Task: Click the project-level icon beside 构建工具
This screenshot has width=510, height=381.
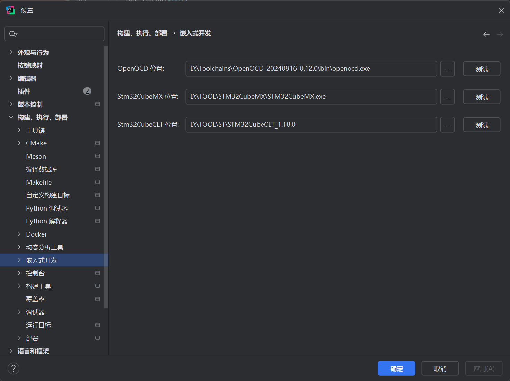Action: click(97, 286)
